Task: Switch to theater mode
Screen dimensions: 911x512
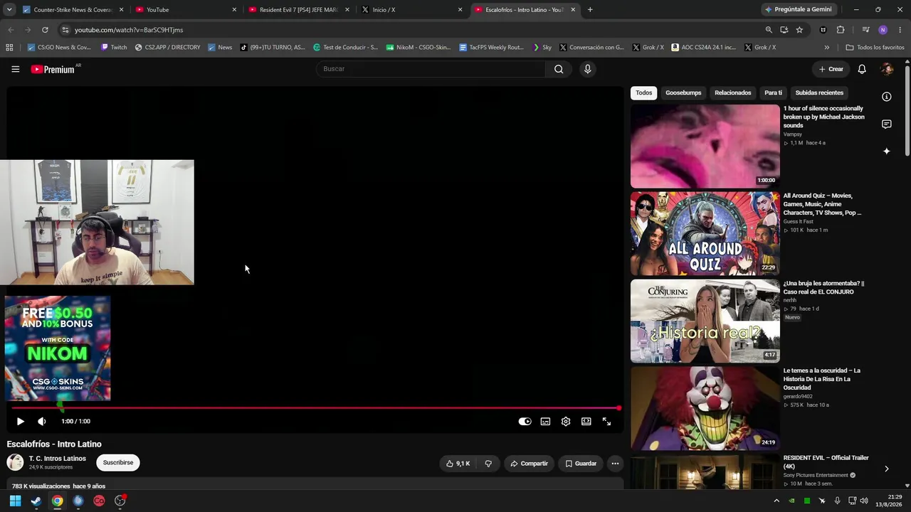Action: [x=586, y=422]
